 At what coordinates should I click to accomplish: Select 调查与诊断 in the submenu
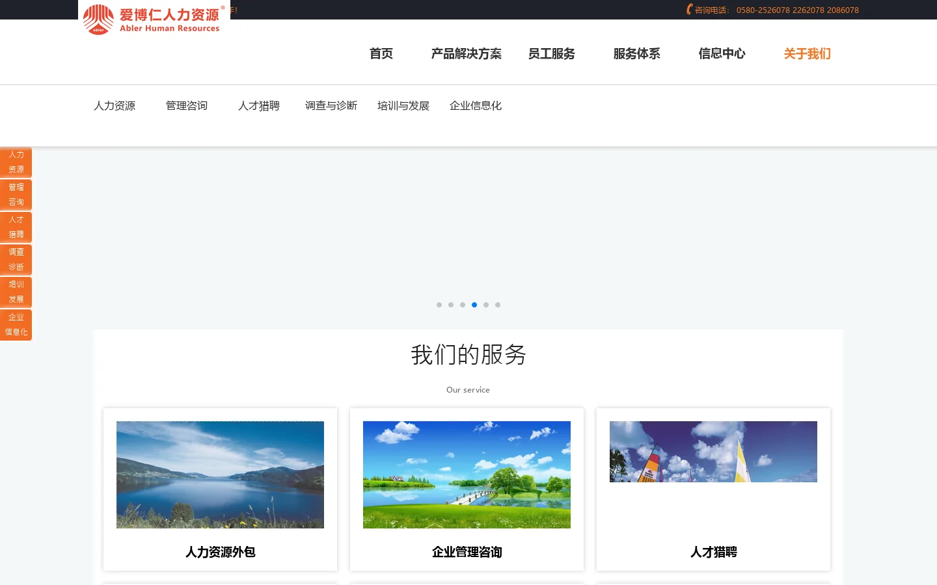(x=331, y=106)
